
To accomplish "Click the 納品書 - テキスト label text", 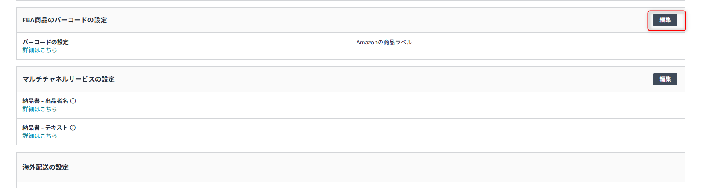I will (45, 128).
